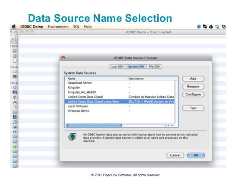Viewport: 240px width, 180px height.
Task: Select the Applications icon in Finder sidebar
Action: 15,102
